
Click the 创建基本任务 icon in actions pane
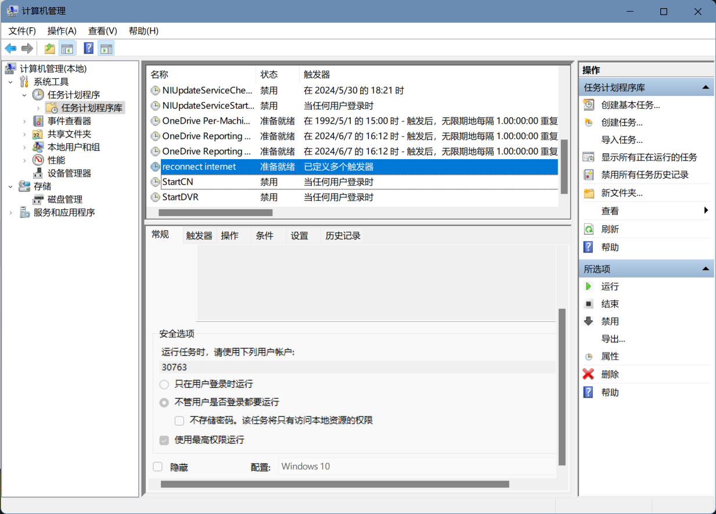tap(589, 105)
